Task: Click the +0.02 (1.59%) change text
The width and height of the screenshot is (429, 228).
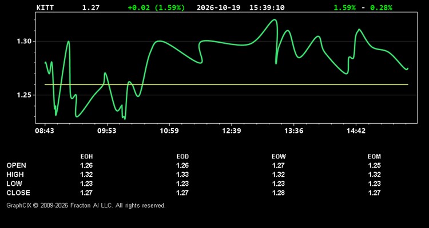Action: 156,7
